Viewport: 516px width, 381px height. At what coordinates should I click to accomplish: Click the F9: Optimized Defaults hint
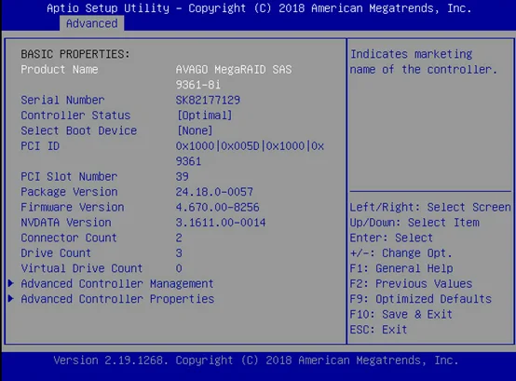421,299
